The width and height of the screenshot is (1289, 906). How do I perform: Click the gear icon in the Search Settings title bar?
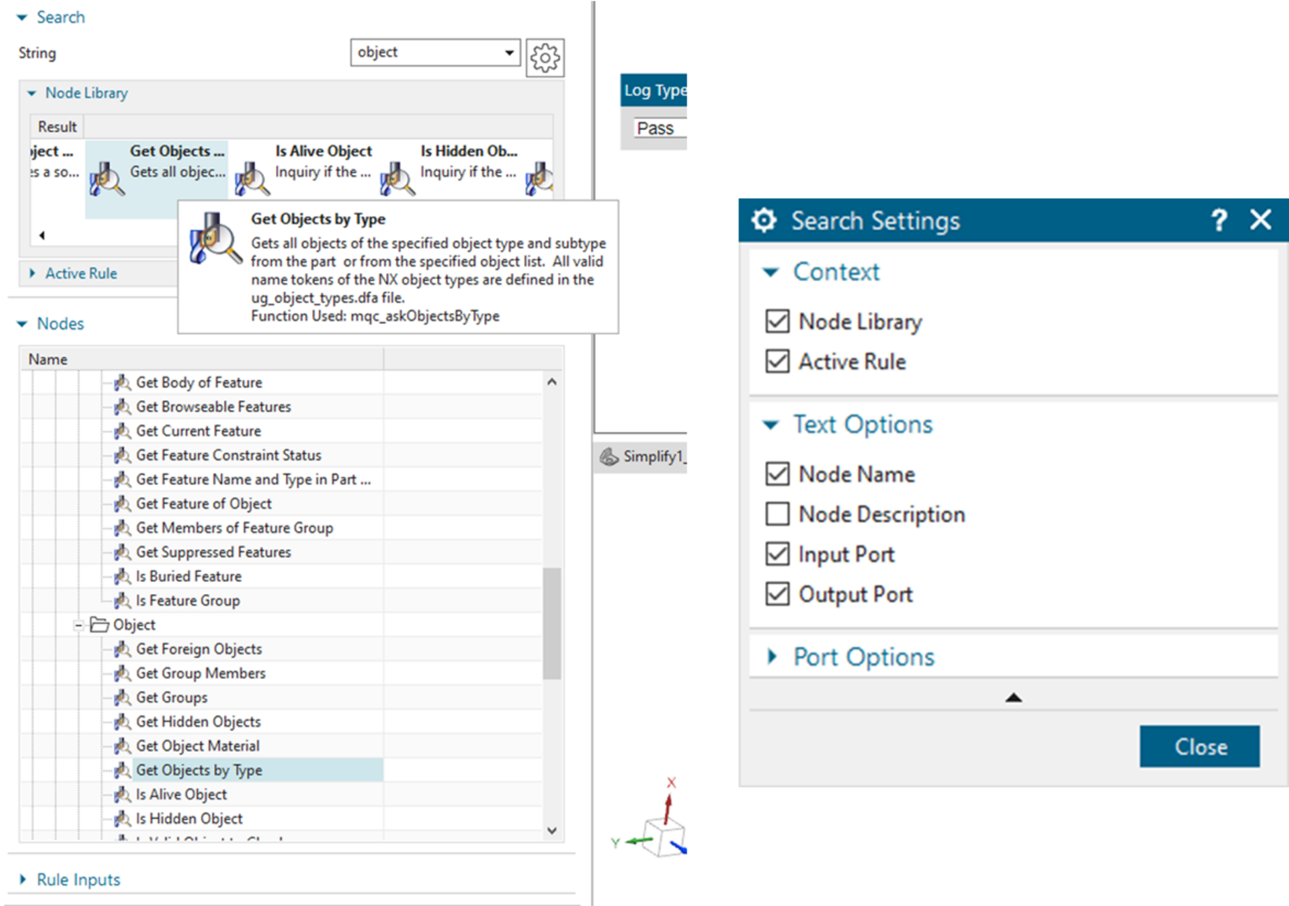click(x=765, y=220)
